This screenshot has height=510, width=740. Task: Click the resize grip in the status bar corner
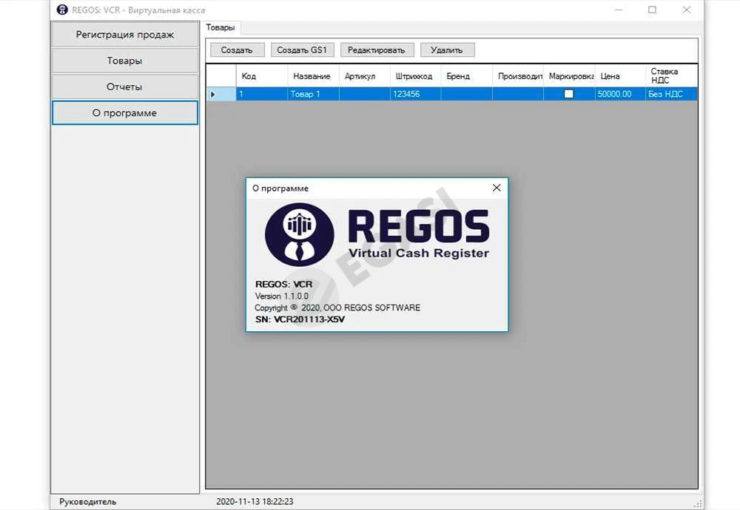(698, 504)
